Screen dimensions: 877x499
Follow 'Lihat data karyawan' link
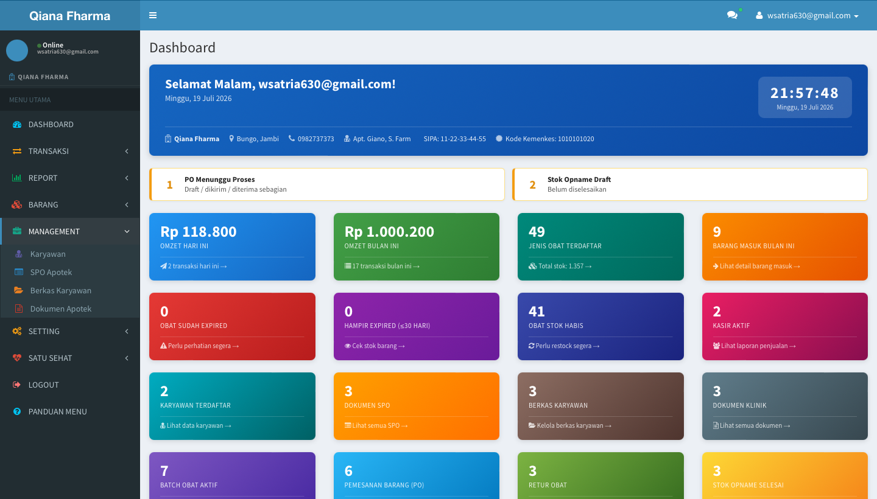tap(195, 425)
